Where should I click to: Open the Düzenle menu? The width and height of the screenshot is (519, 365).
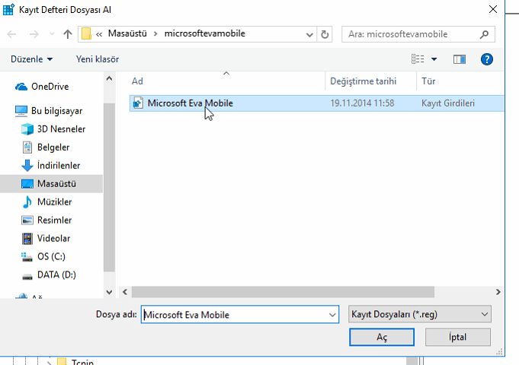click(31, 59)
